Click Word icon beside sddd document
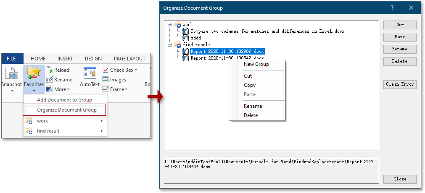The height and width of the screenshot is (193, 425). (185, 38)
